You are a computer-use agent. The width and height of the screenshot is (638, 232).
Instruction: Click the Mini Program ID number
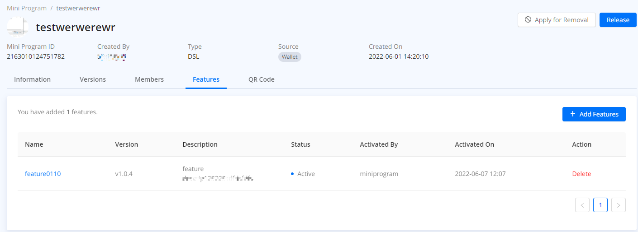(x=36, y=56)
